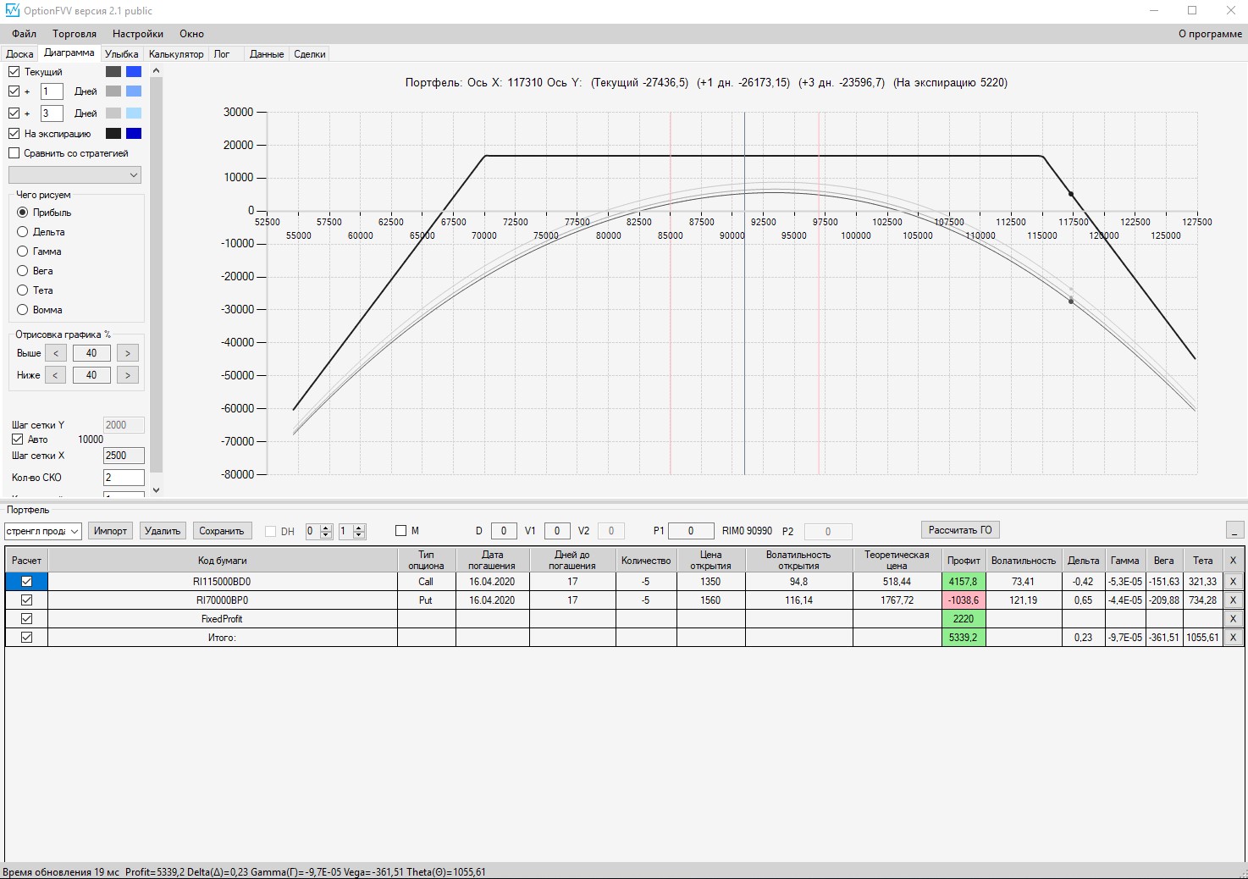Image resolution: width=1248 pixels, height=879 pixels.
Task: Toggle the Расчет checkbox in the FixedProfit row
Action: (x=27, y=619)
